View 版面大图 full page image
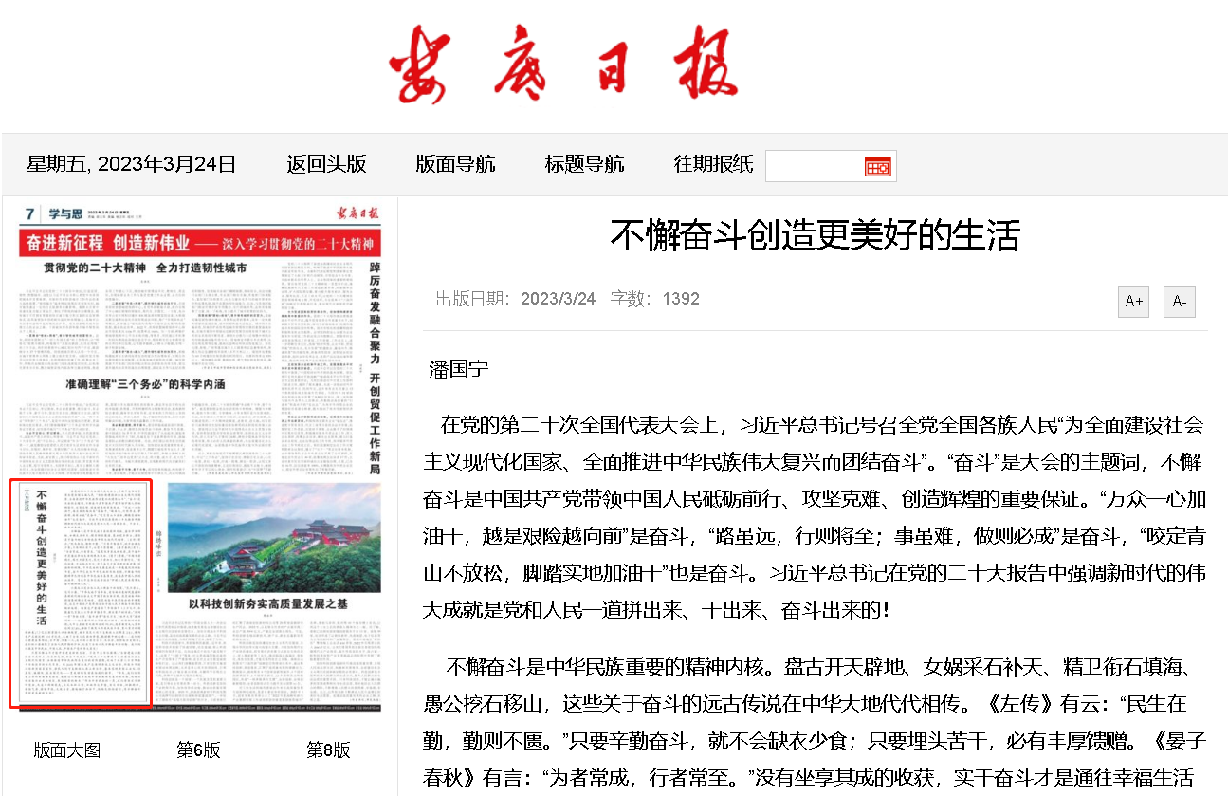 66,750
